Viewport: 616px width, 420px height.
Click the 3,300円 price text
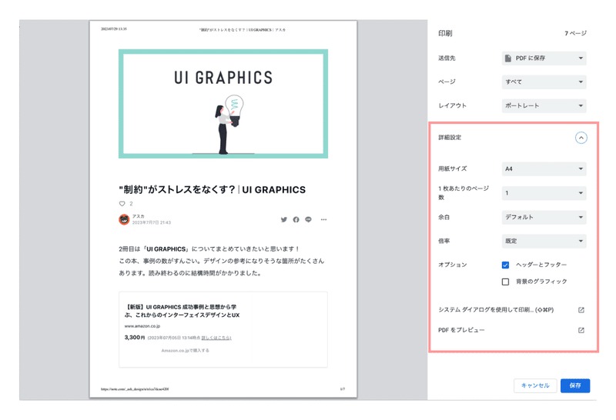[135, 338]
